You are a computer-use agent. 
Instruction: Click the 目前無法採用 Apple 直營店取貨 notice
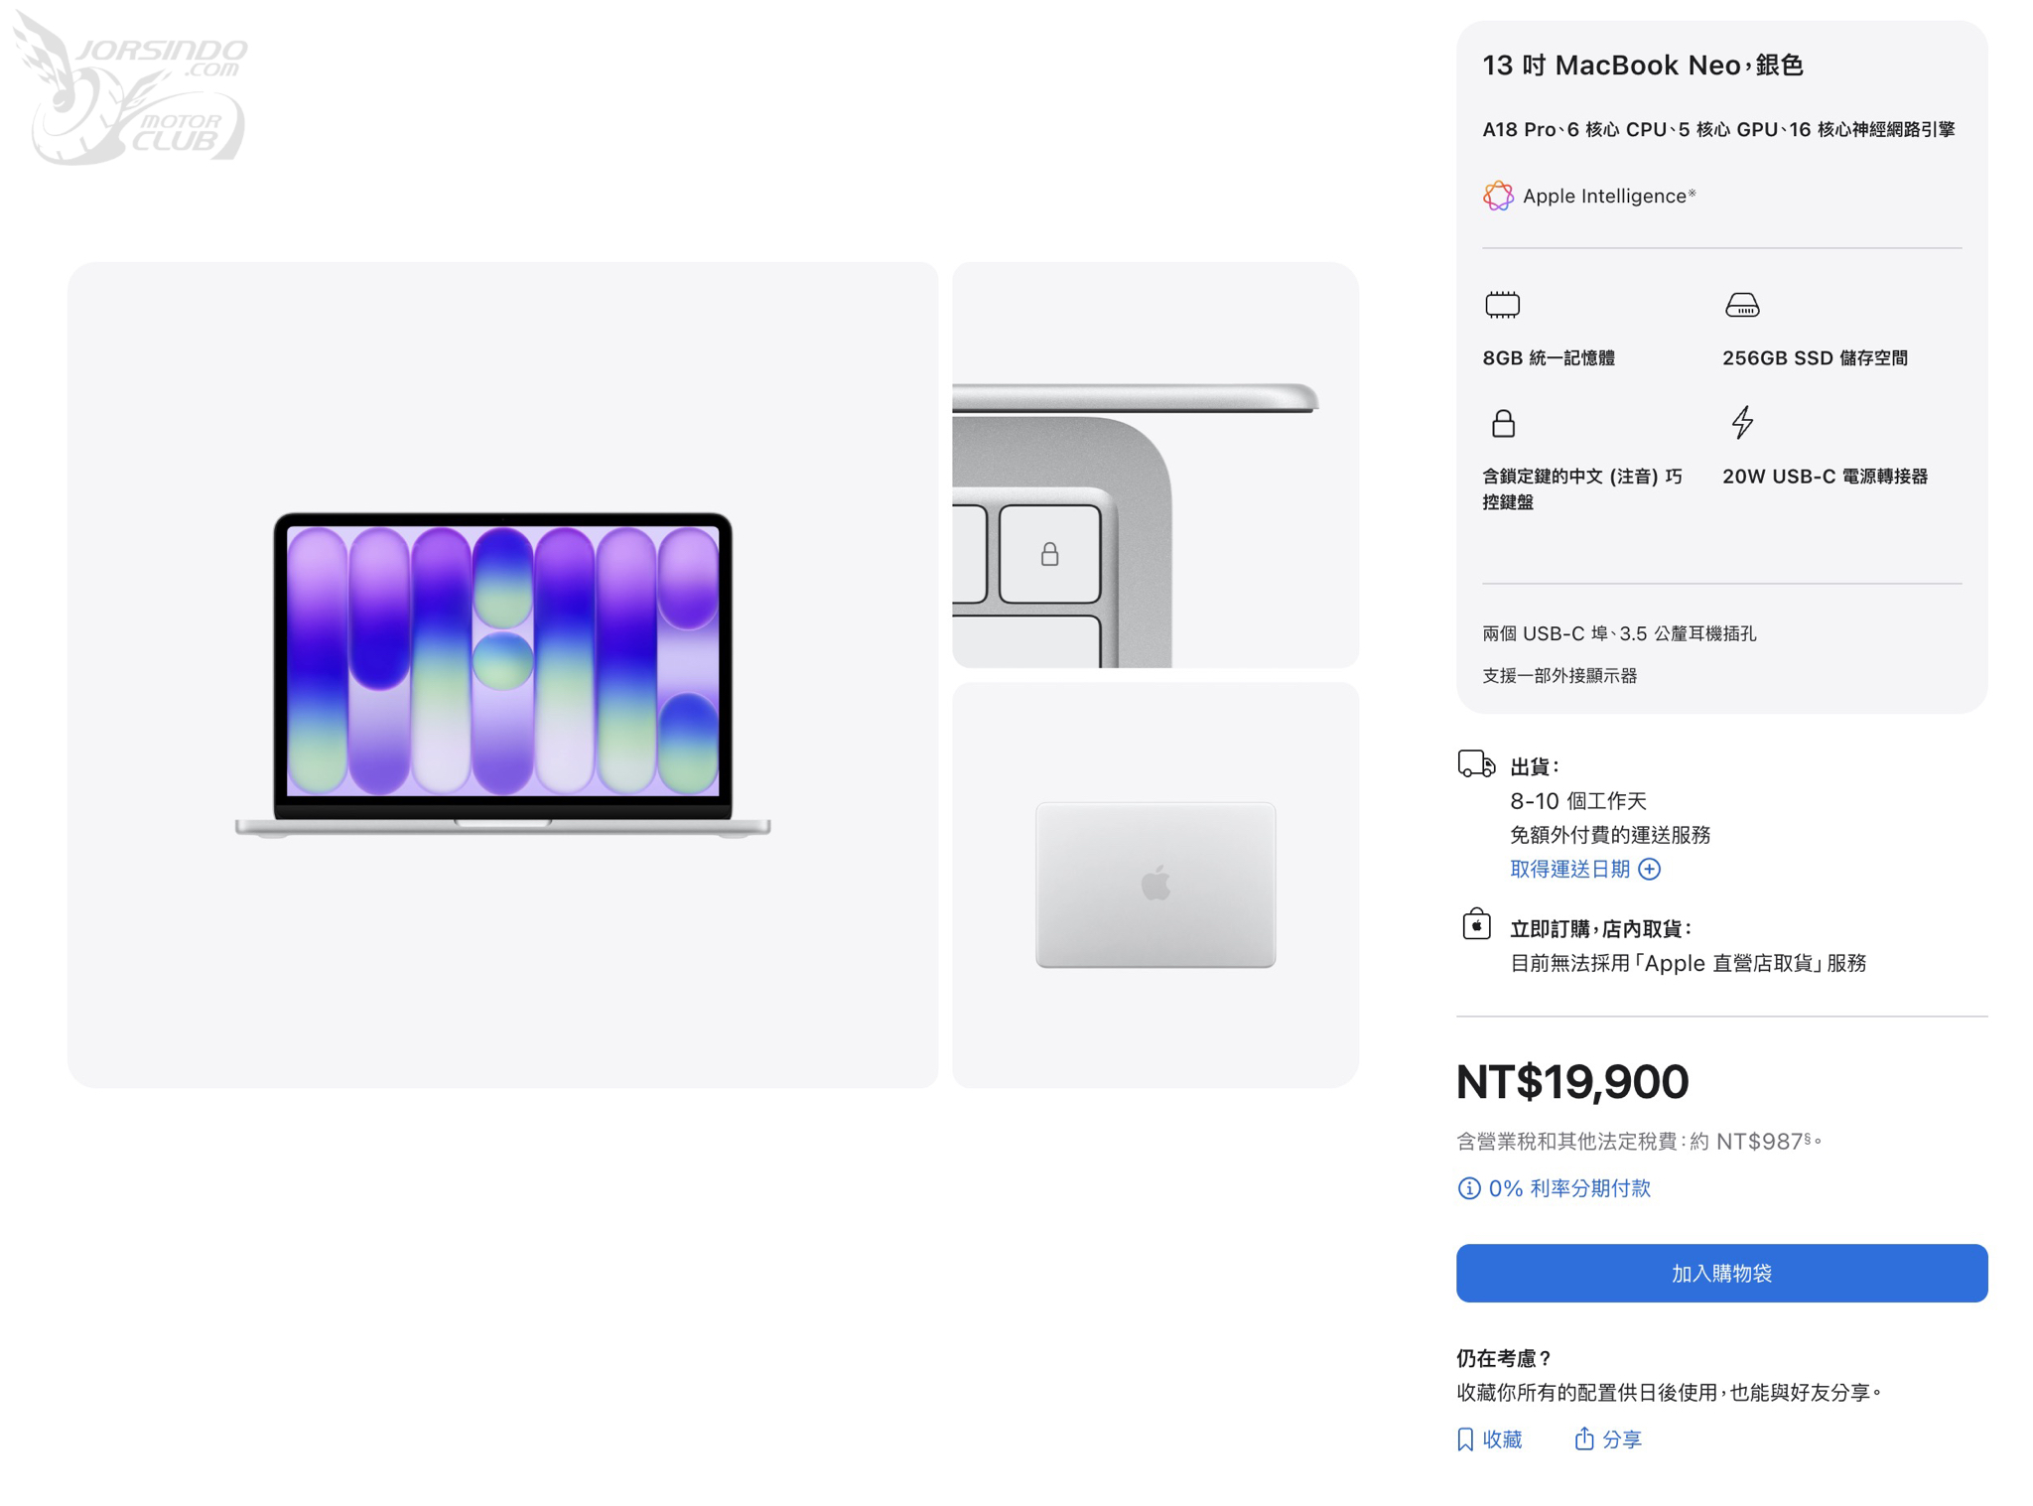point(1688,963)
